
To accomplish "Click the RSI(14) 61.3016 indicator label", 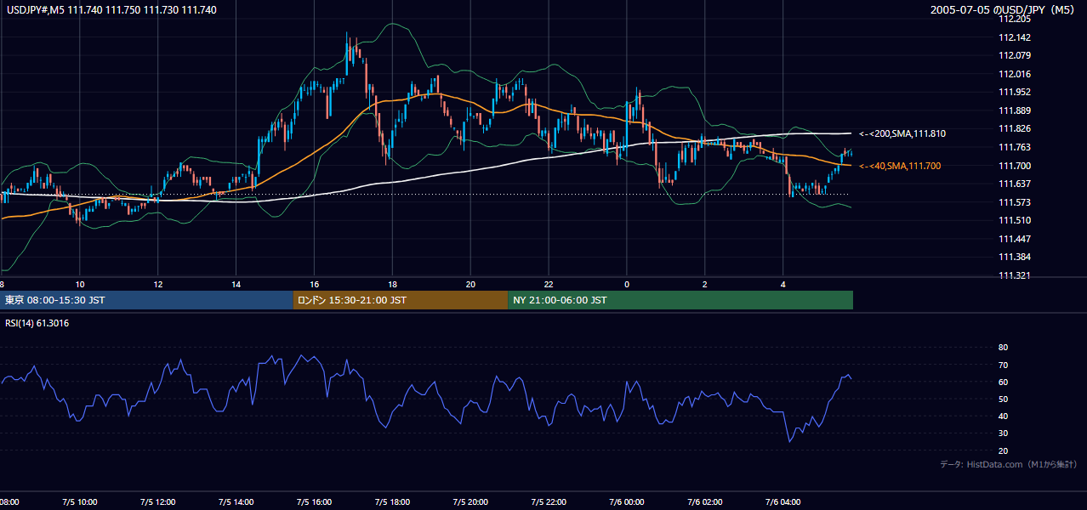I will coord(37,323).
